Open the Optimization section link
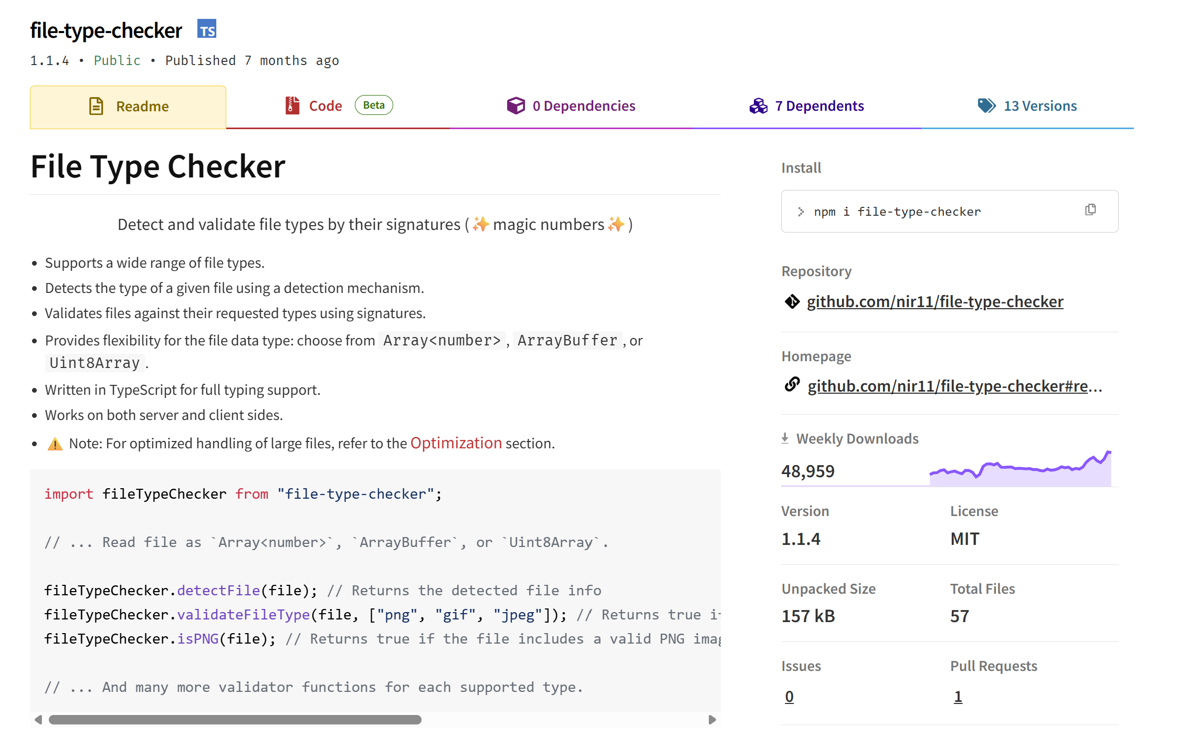Image resolution: width=1177 pixels, height=736 pixels. tap(456, 443)
